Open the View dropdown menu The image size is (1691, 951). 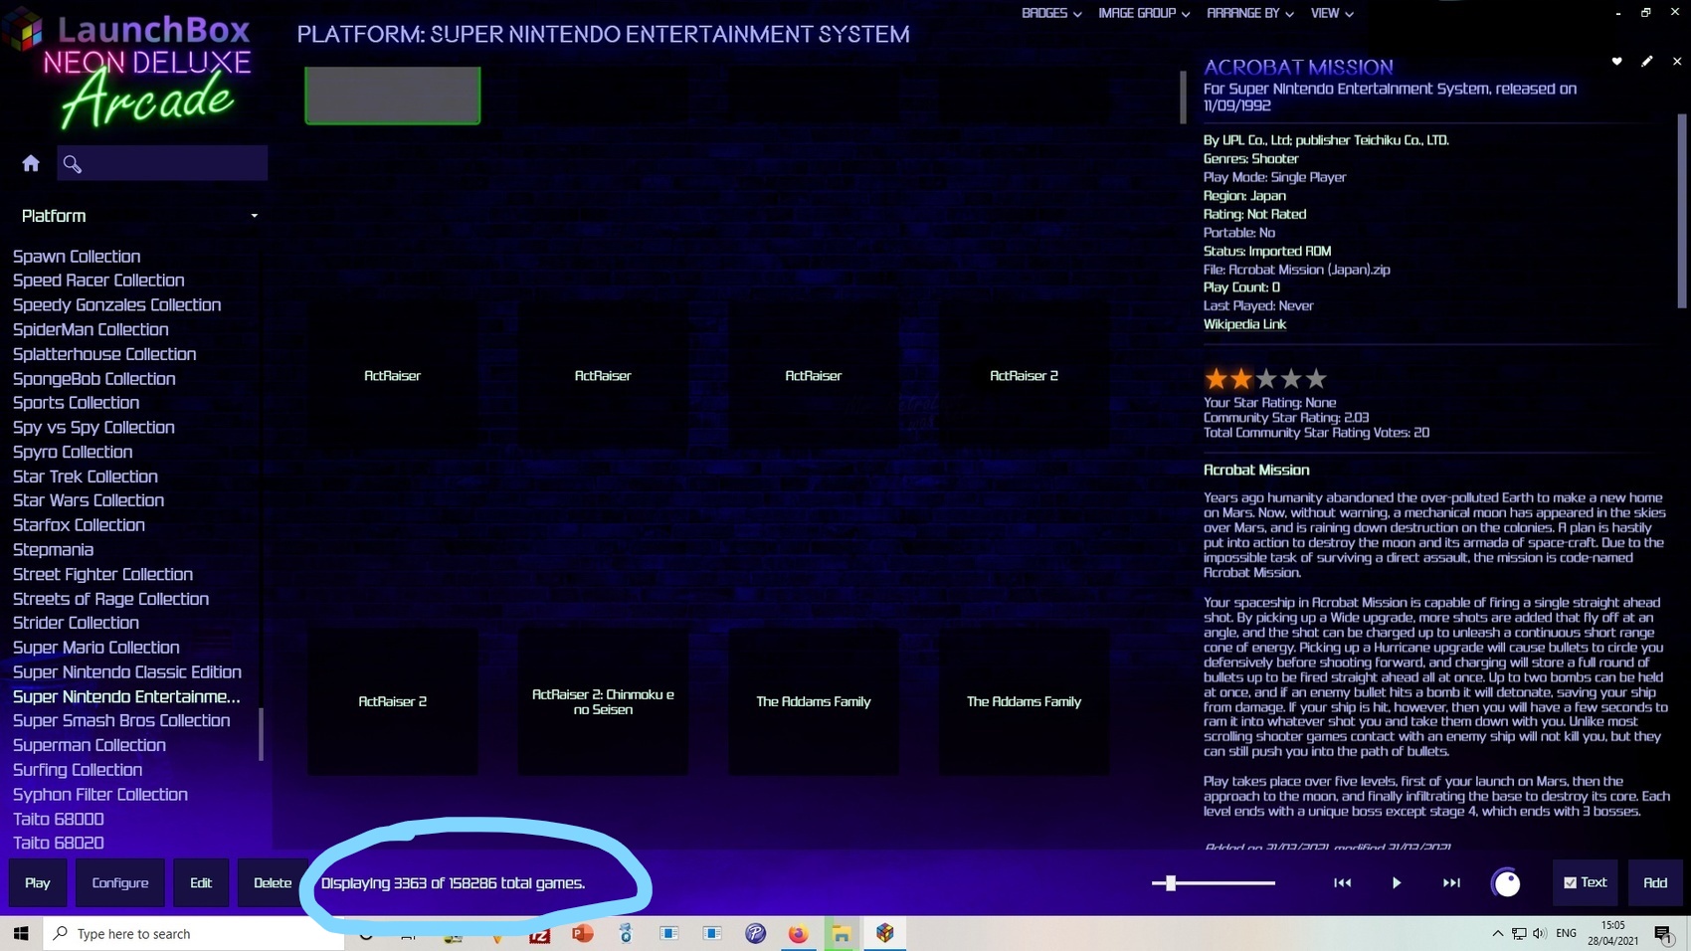1332,13
